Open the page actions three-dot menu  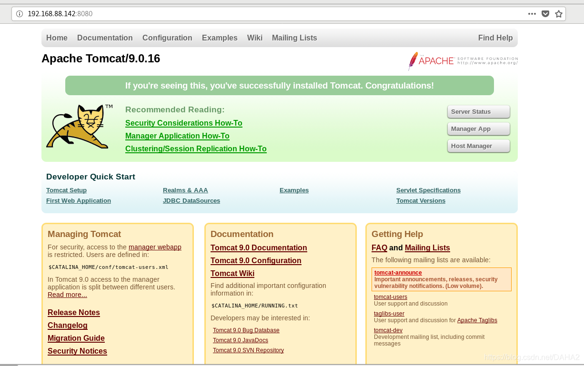532,14
